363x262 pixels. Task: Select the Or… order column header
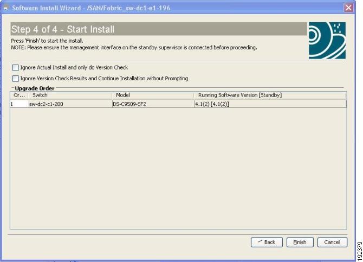19,95
